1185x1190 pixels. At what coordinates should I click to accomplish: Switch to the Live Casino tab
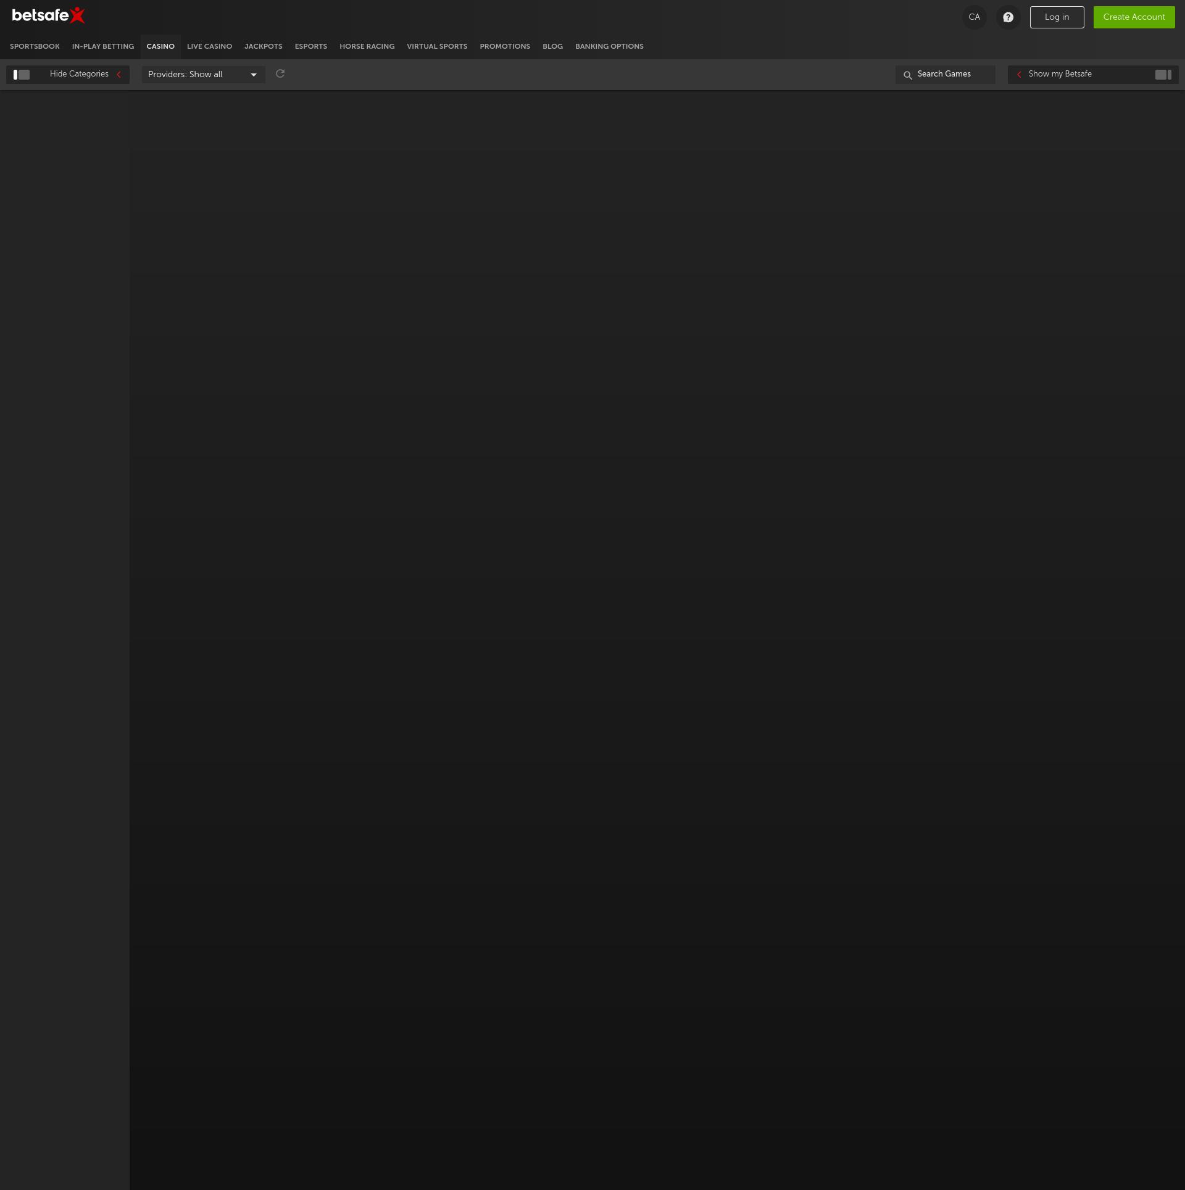(209, 47)
